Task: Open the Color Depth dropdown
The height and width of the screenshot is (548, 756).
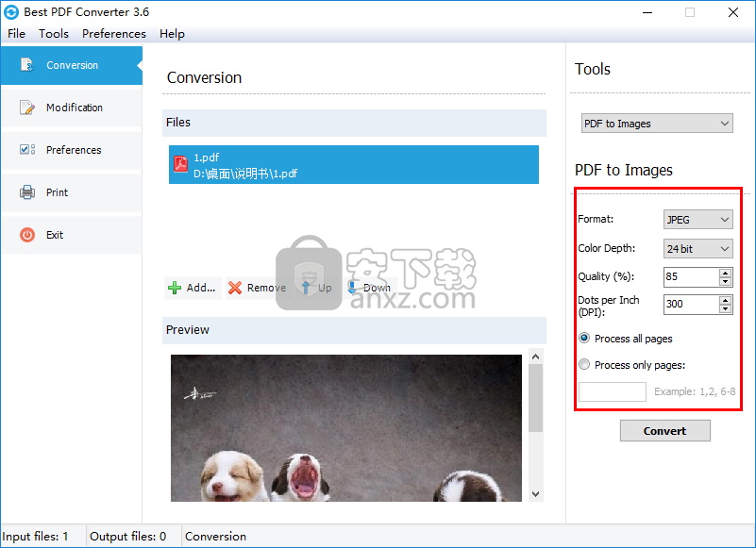Action: (698, 249)
